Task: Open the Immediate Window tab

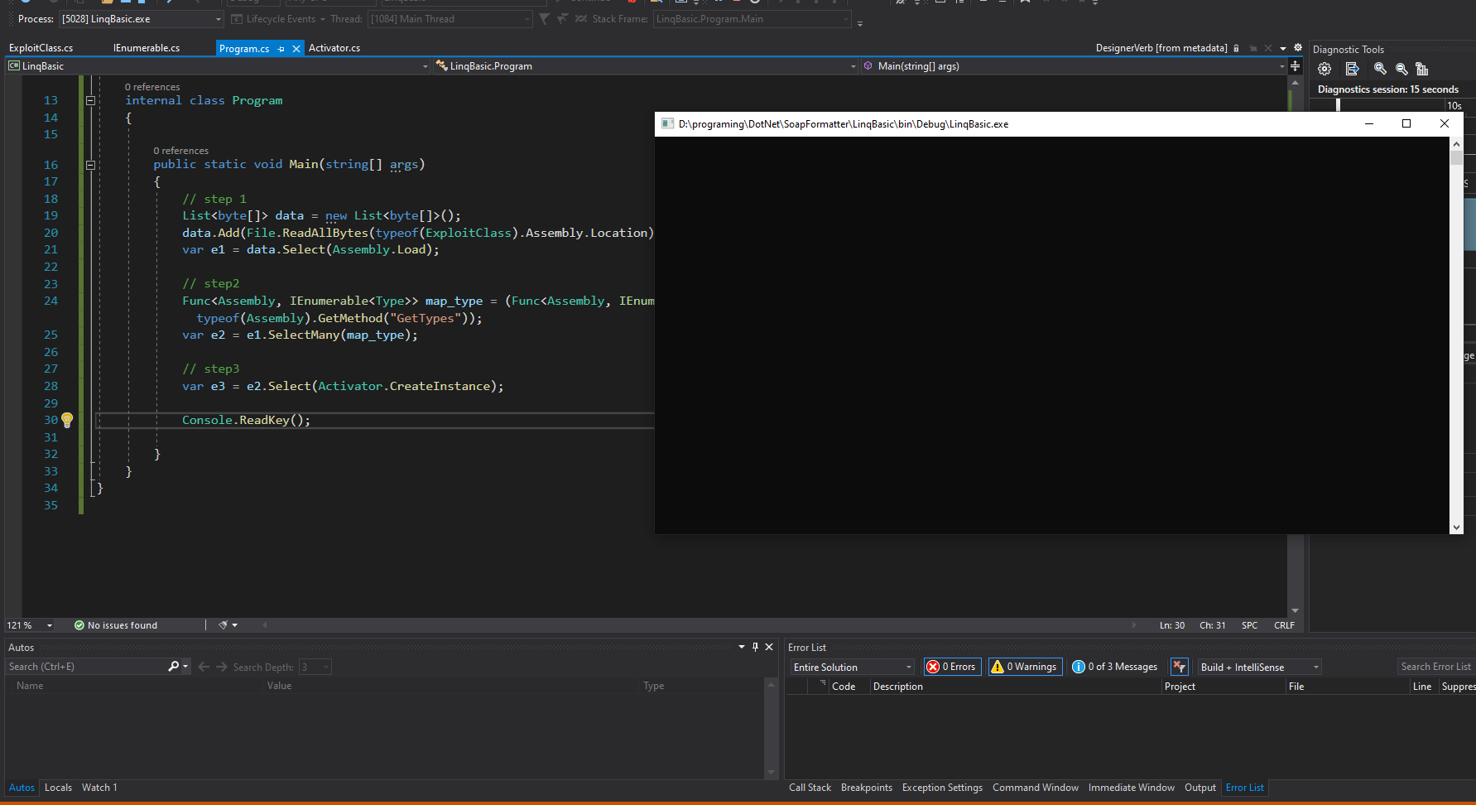Action: [x=1132, y=788]
